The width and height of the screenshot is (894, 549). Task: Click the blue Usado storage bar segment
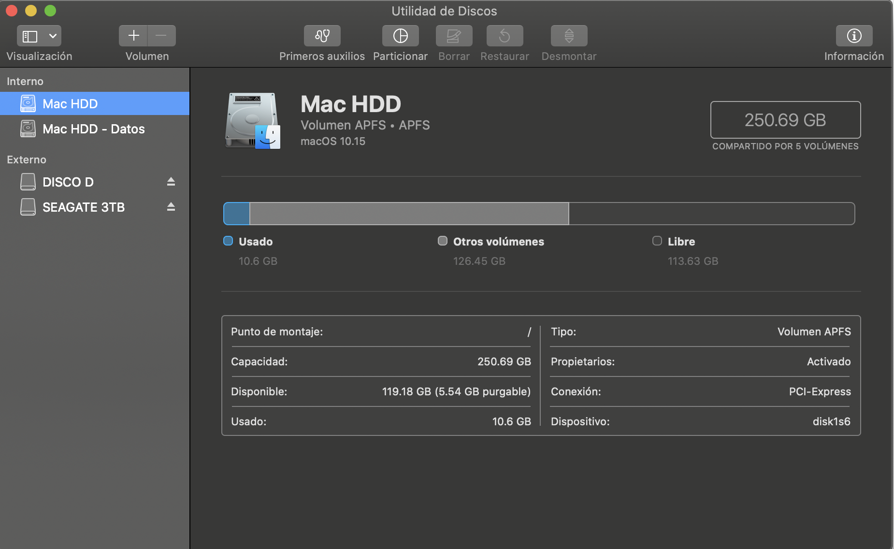[x=236, y=214]
